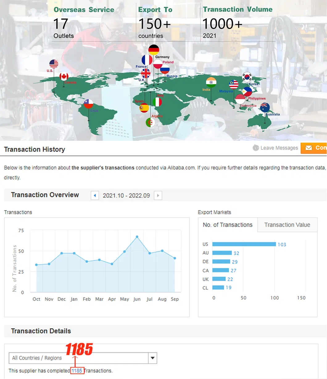Image resolution: width=327 pixels, height=379 pixels.
Task: Click the Leave Messages chat icon
Action: [255, 148]
